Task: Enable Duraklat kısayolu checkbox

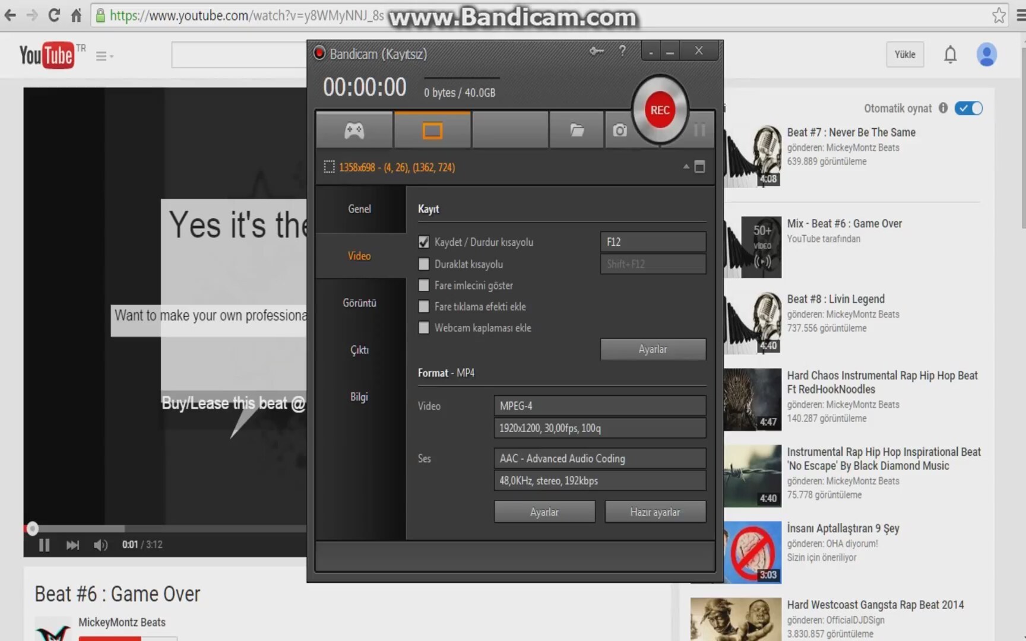Action: pos(423,264)
